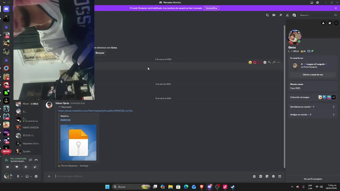The height and width of the screenshot is (191, 340).
Task: Click Unirse a canal de voz
Action: (313, 75)
